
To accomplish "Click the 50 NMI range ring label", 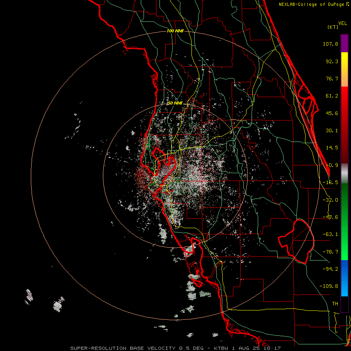I will (x=175, y=103).
